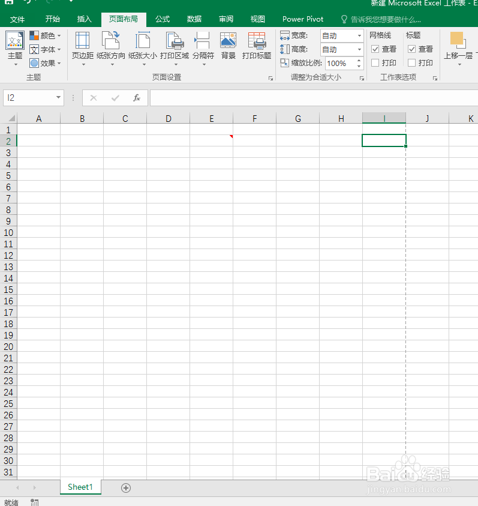Select row 25 header
Screen dimensions: 478x506
(8, 404)
